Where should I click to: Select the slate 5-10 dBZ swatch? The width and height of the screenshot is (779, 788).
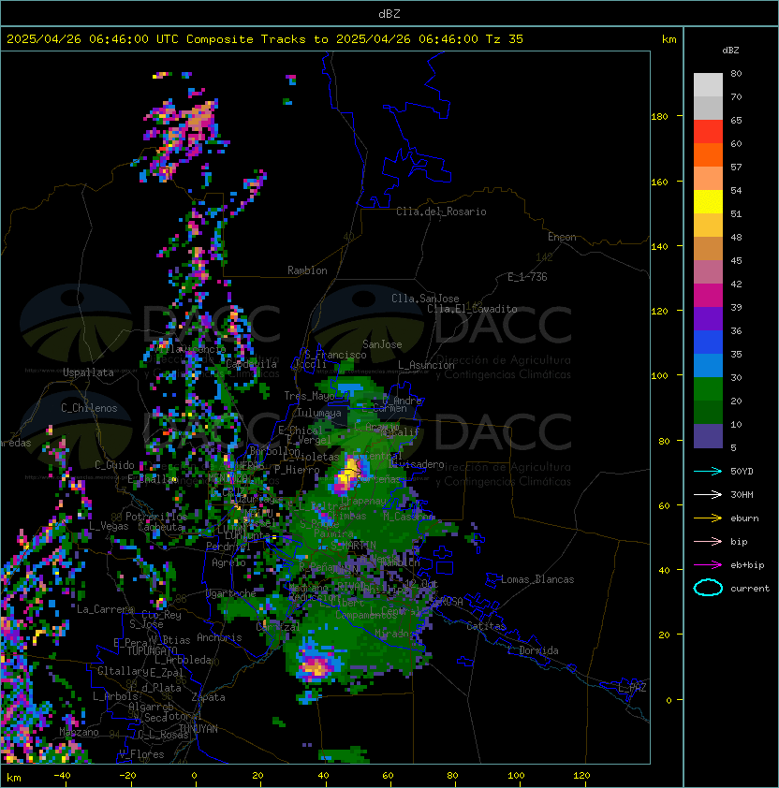pos(708,436)
